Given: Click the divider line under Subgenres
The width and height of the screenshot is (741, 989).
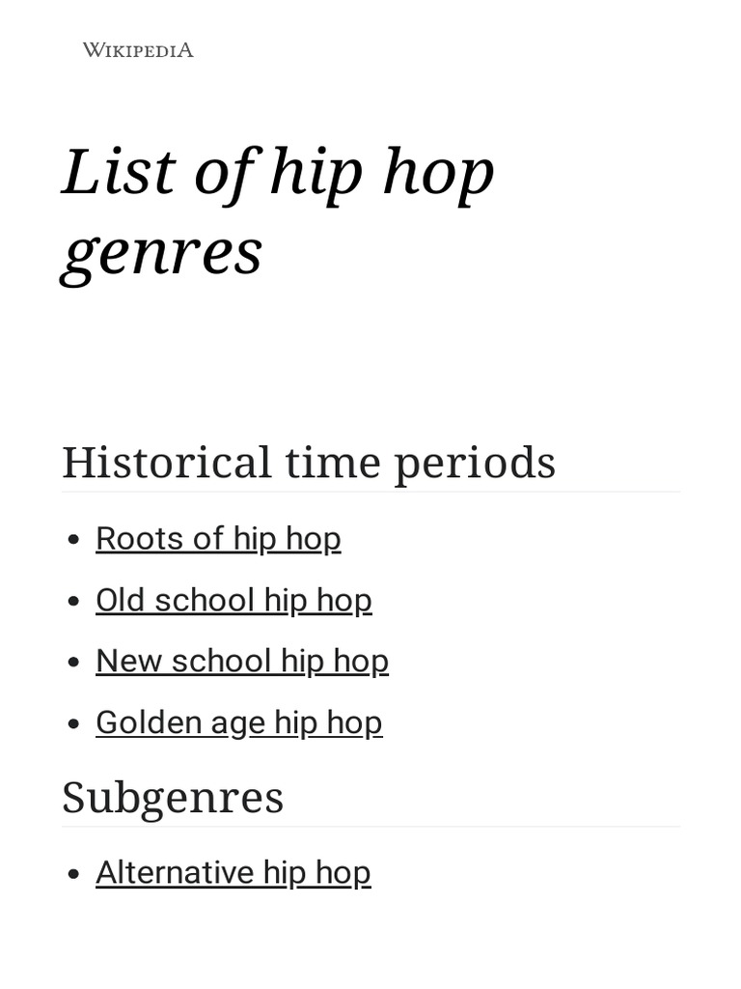Looking at the screenshot, I should pos(370,826).
